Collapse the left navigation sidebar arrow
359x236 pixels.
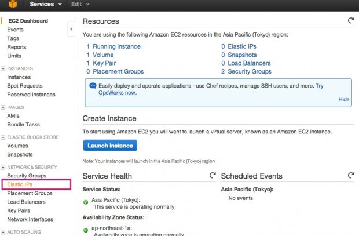[x=71, y=29]
